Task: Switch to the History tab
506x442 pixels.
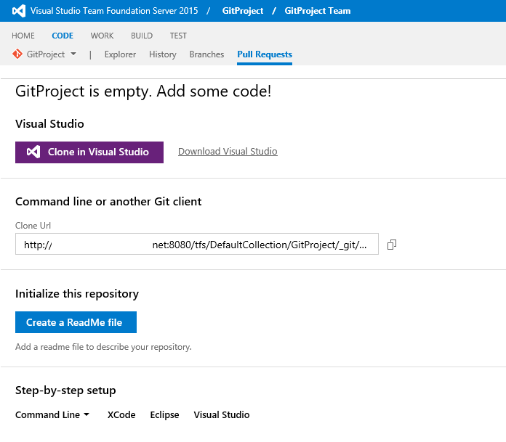Action: click(163, 54)
